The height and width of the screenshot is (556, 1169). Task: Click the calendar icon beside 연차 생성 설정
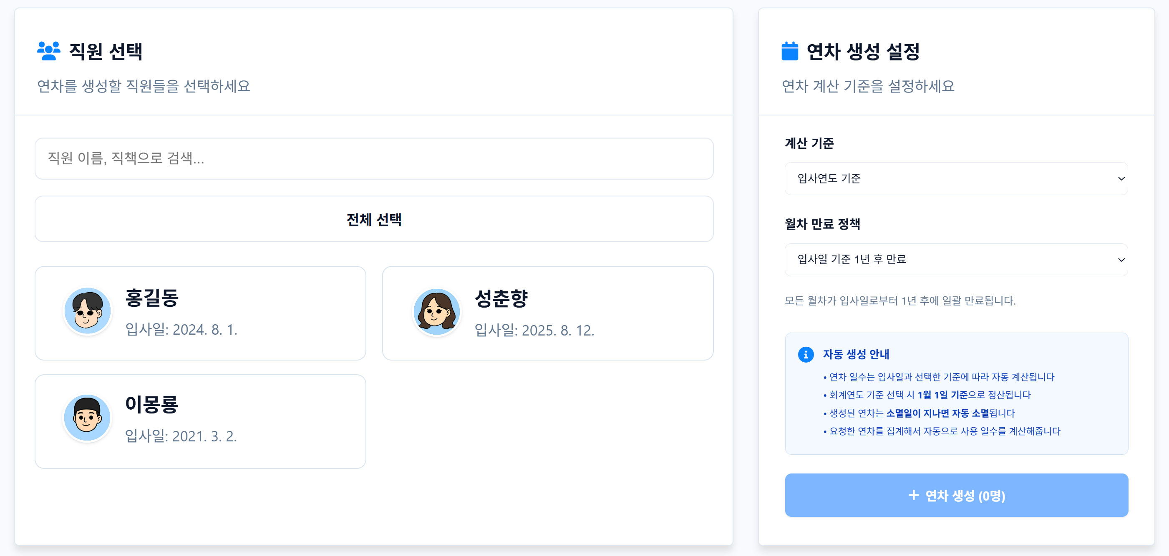(790, 51)
